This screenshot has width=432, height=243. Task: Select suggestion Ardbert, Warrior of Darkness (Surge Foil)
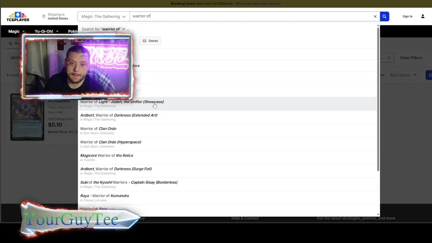227,171
